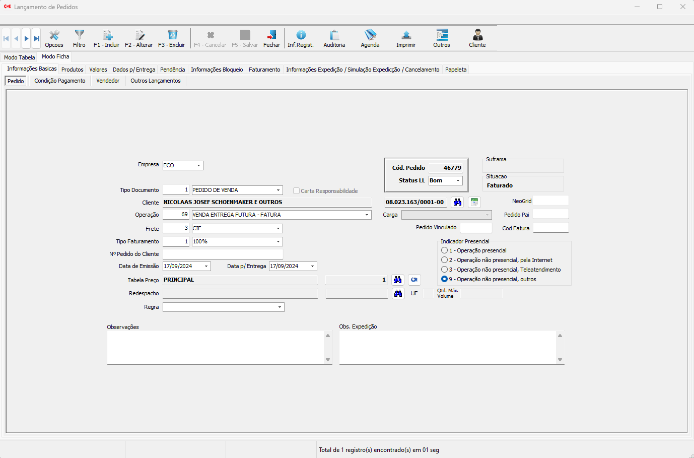The width and height of the screenshot is (694, 458).
Task: Click the Filtro funnel icon
Action: [79, 35]
